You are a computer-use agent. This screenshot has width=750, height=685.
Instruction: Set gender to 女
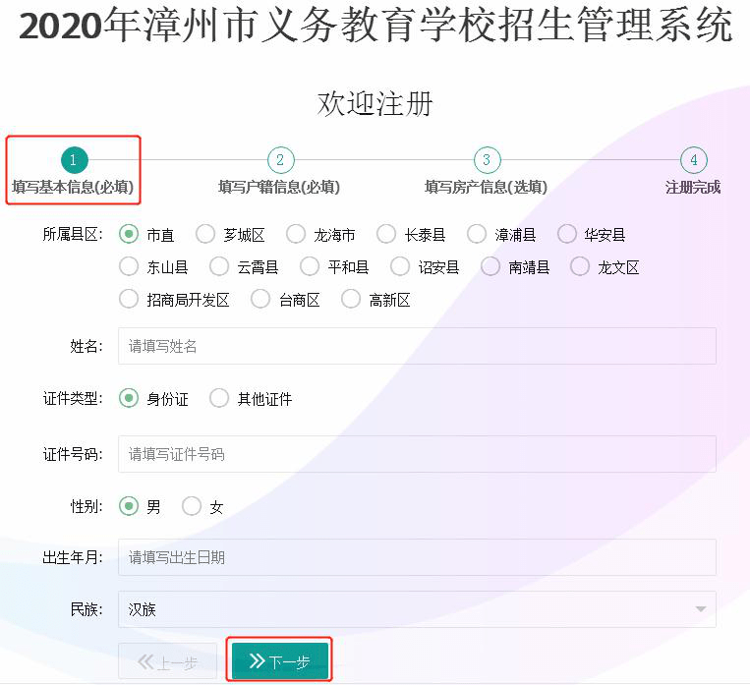coord(192,506)
